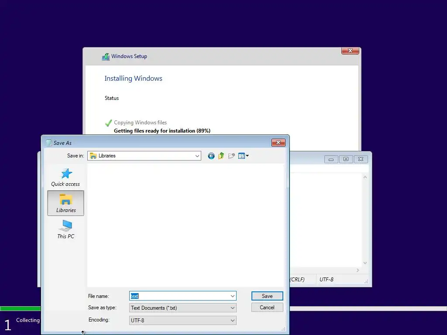Click the Windows Setup title icon
The height and width of the screenshot is (335, 447).
click(x=106, y=56)
